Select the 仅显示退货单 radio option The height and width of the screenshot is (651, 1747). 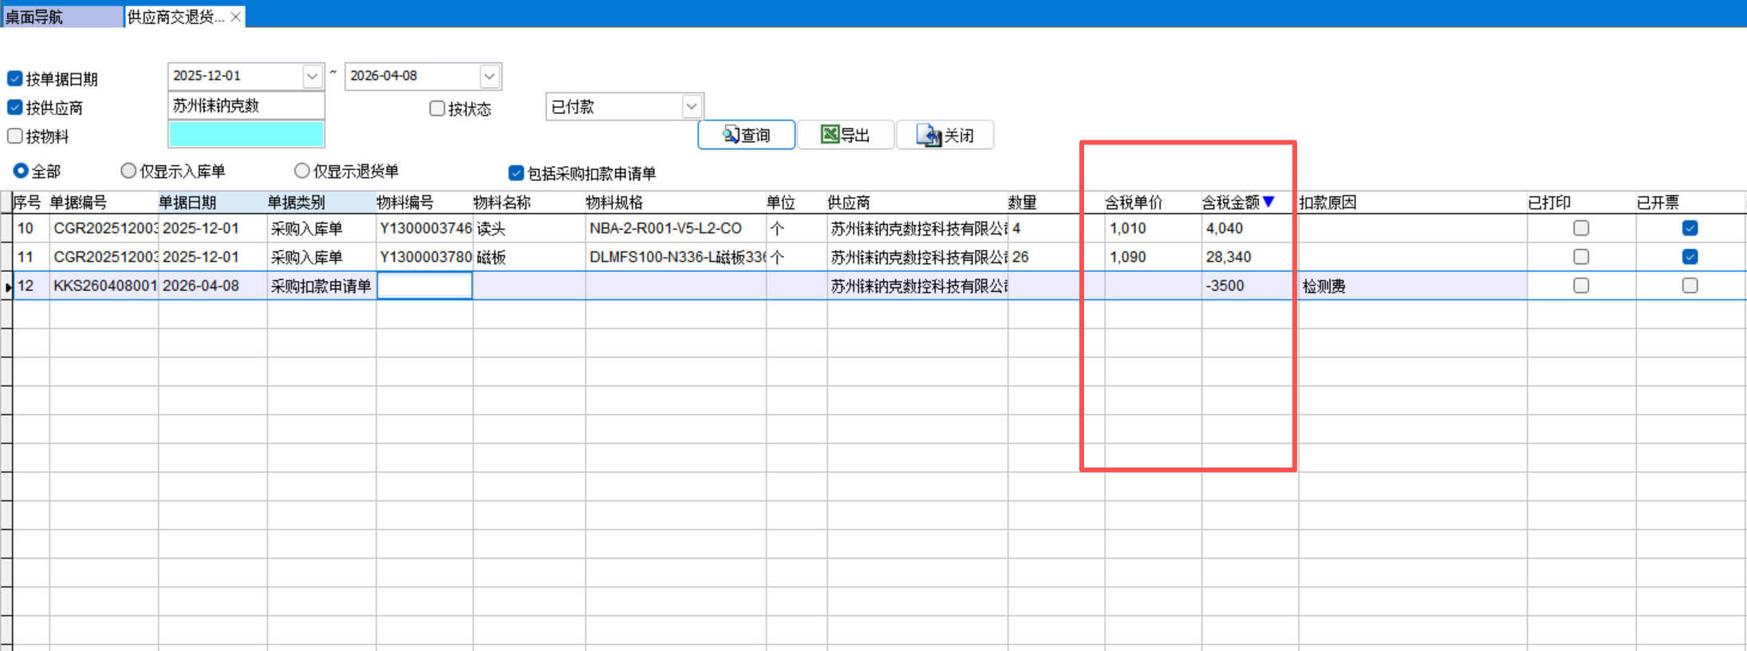tap(302, 171)
